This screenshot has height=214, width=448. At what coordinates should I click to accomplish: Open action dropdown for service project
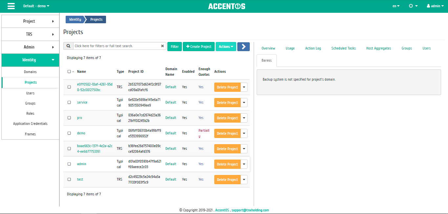244,103
